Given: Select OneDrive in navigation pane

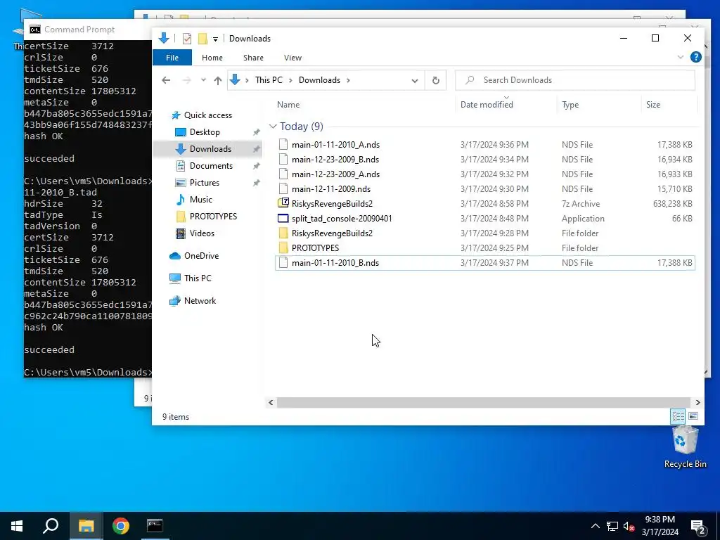Looking at the screenshot, I should pyautogui.click(x=201, y=256).
